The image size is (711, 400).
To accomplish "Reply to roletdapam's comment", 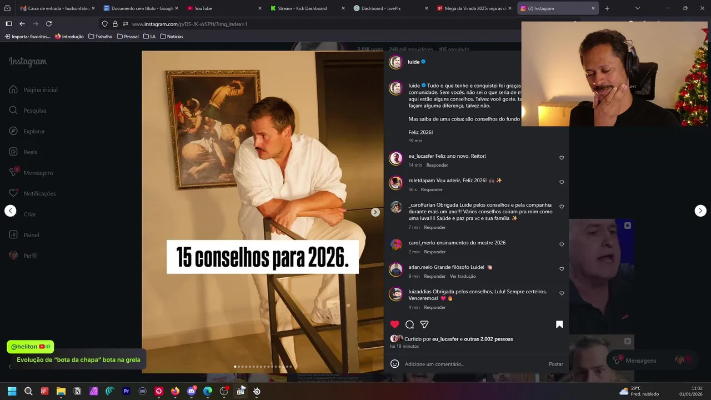I will [x=432, y=189].
